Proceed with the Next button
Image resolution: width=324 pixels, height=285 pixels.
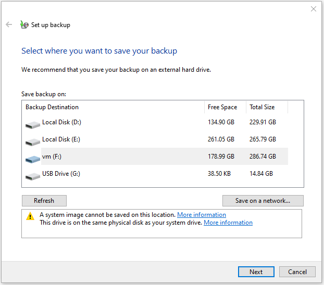[x=256, y=271]
